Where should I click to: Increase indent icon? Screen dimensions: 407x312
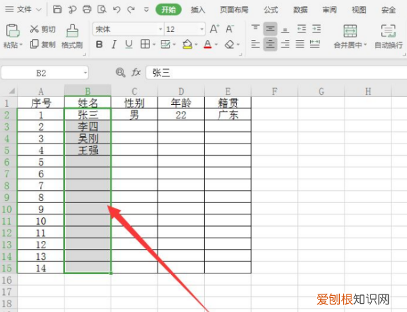click(316, 28)
